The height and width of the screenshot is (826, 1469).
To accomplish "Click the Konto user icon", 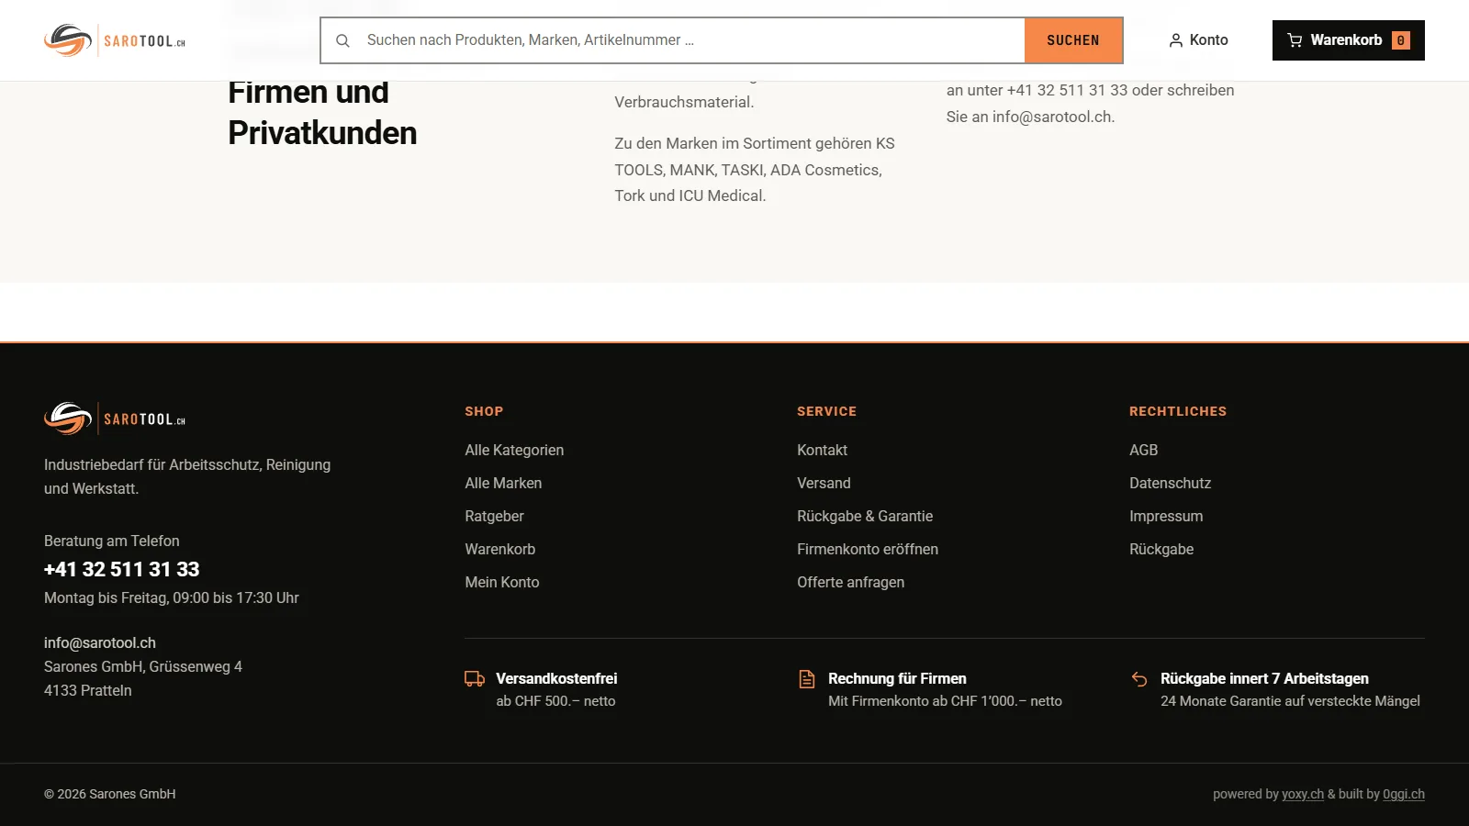I will 1175,40.
